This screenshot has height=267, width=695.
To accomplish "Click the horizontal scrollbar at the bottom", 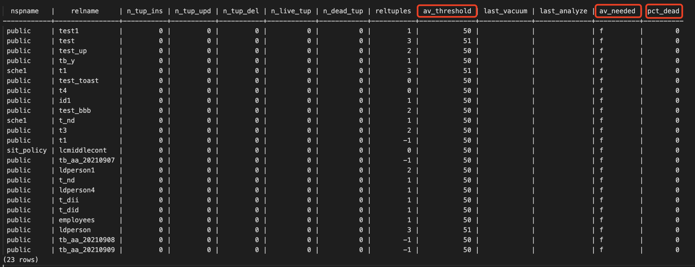I will pyautogui.click(x=347, y=265).
